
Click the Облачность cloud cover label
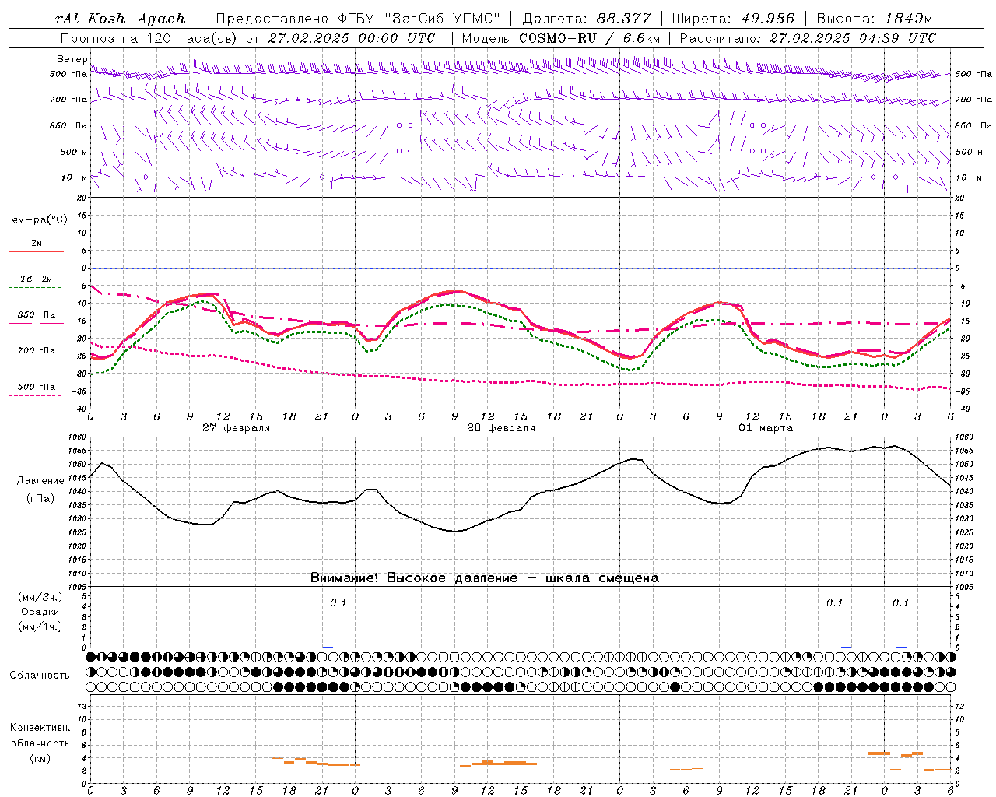[40, 675]
